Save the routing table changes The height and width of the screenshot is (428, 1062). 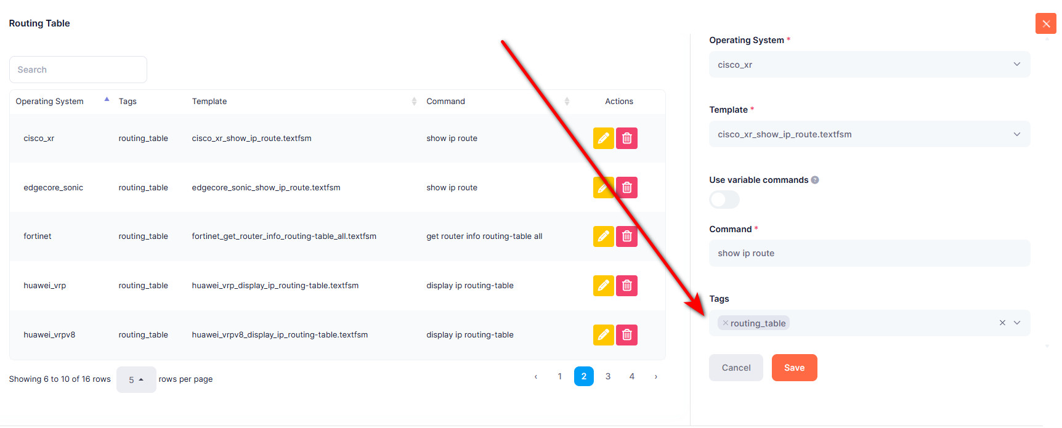[x=794, y=368]
